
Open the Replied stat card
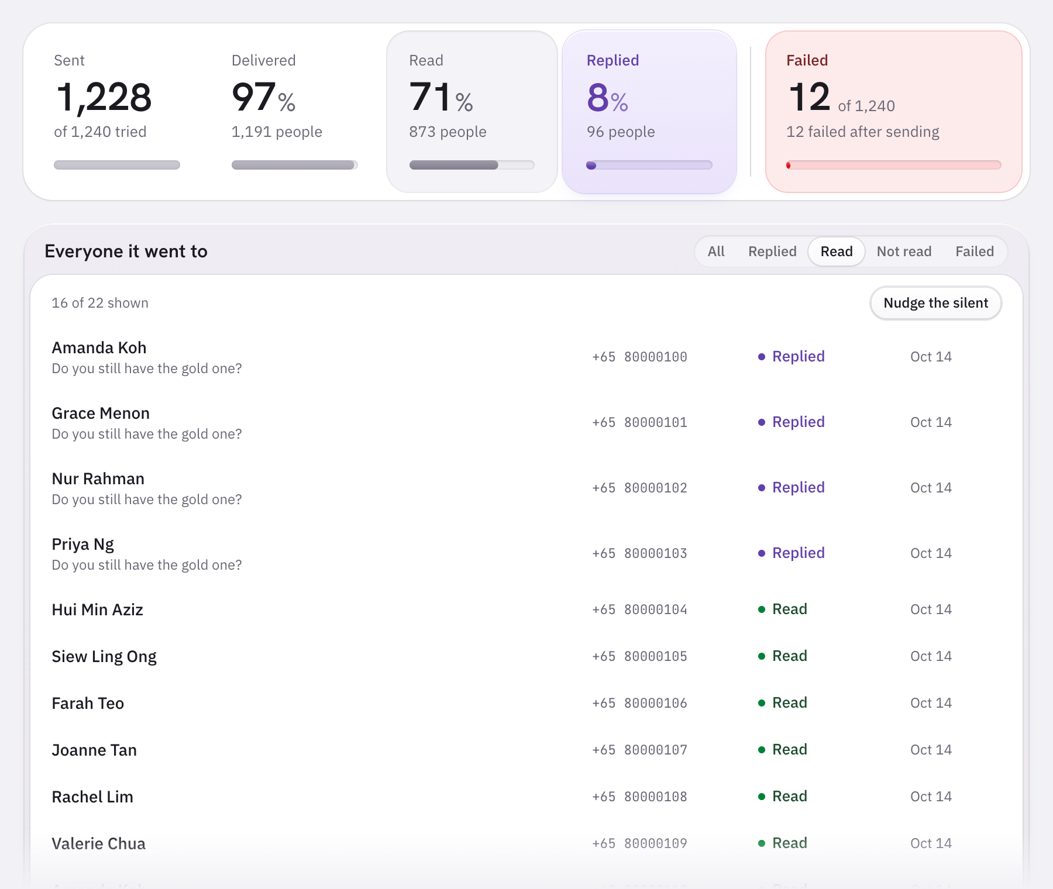pyautogui.click(x=649, y=112)
